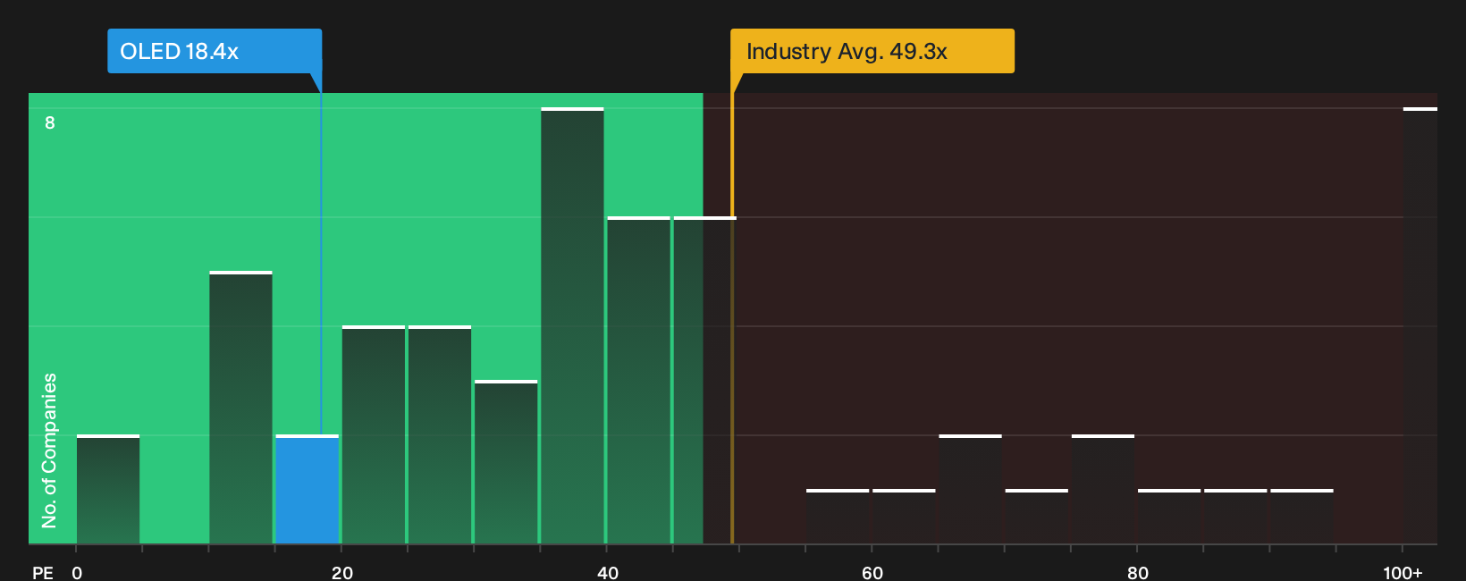Click the bar for PE 30-35
The height and width of the screenshot is (581, 1466).
click(506, 462)
